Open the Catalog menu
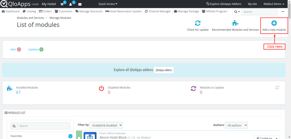This screenshot has height=139, width=291. [29, 11]
